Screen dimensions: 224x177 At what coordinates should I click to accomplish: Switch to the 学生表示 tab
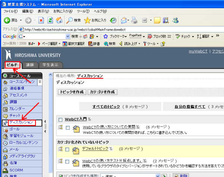50,65
